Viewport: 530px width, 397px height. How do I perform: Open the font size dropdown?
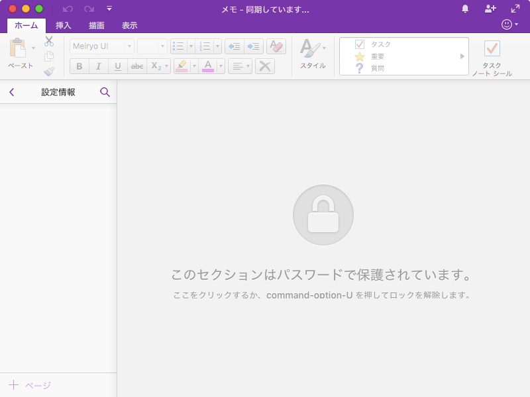tap(152, 46)
